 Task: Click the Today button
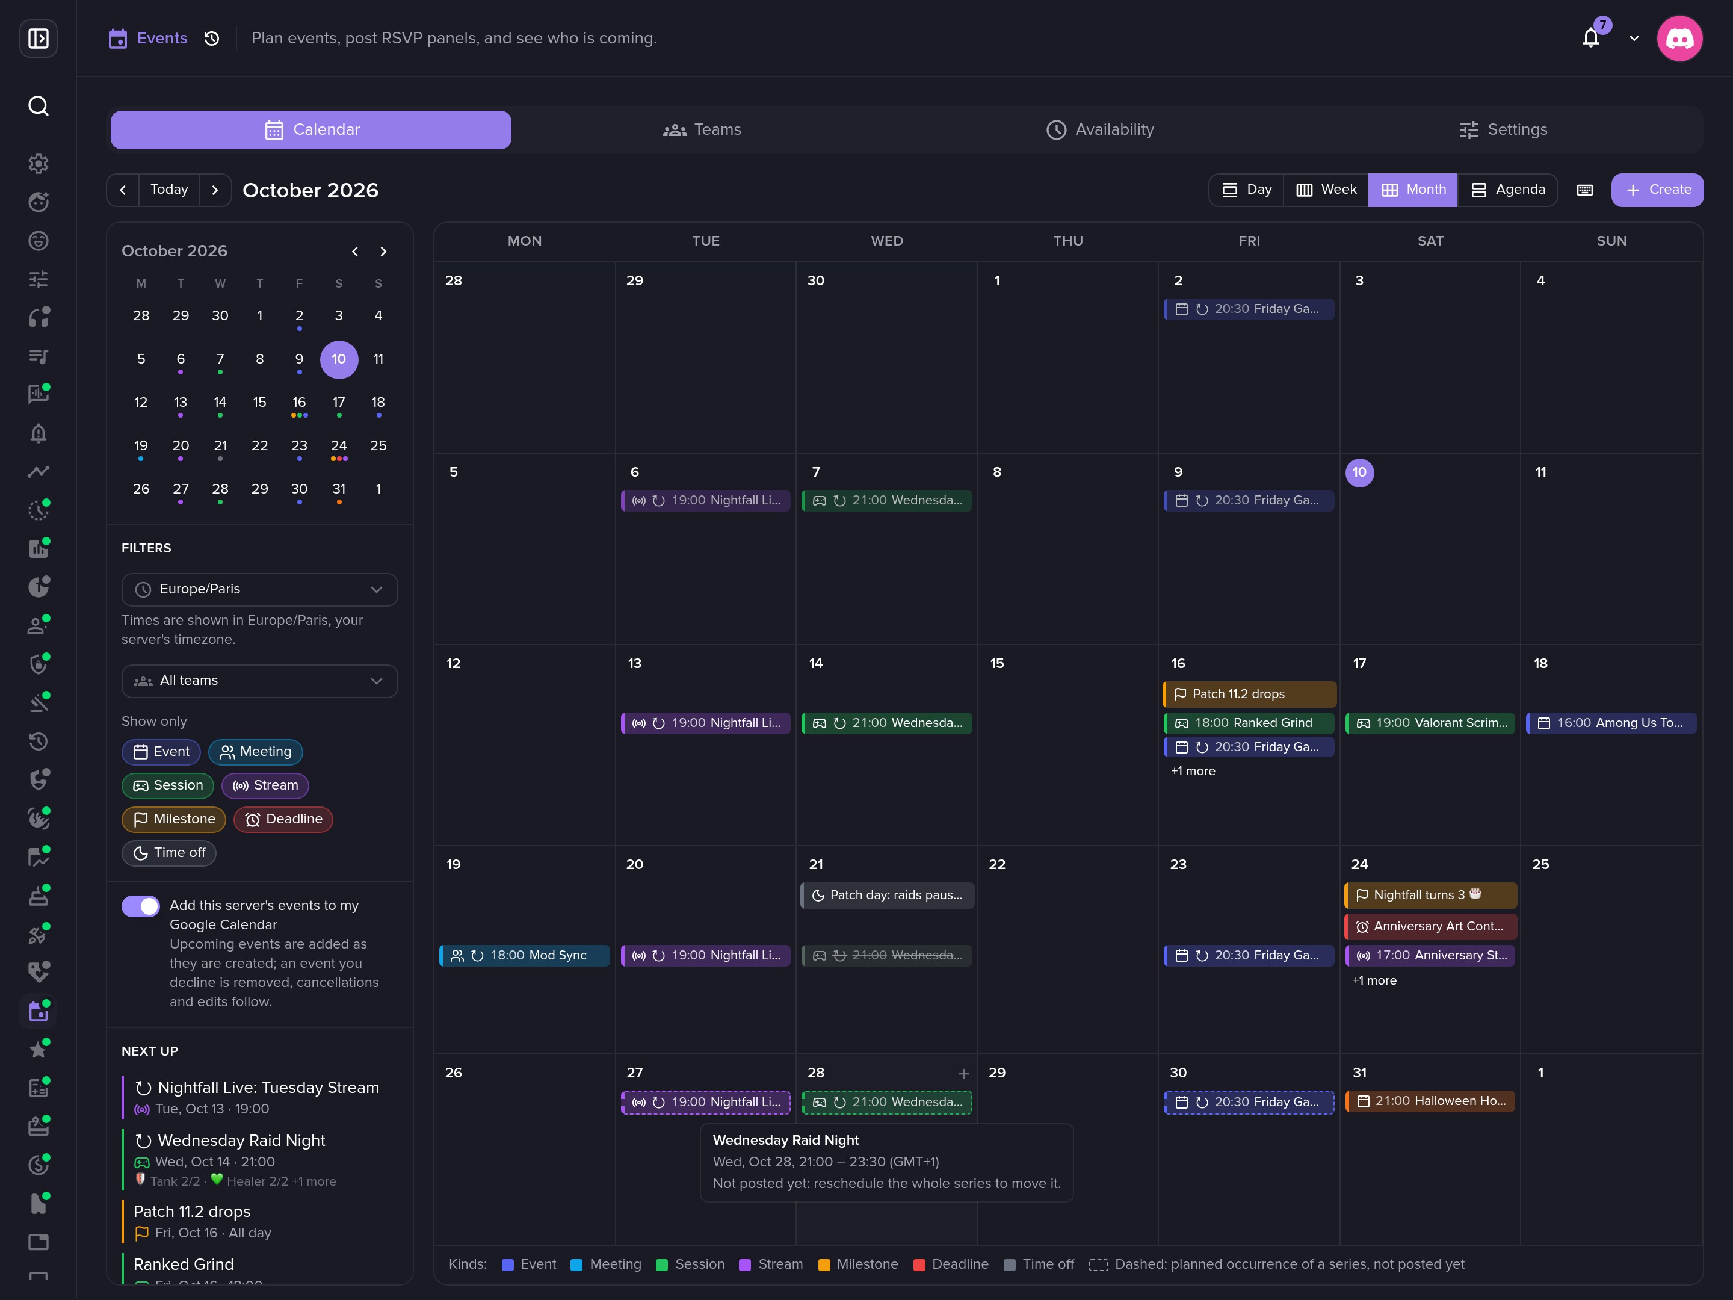[169, 190]
